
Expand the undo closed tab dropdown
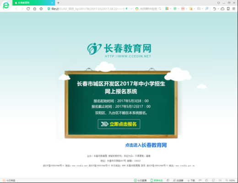point(218,9)
